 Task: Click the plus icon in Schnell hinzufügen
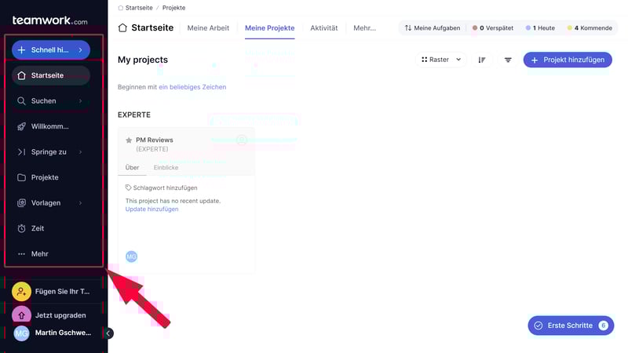click(x=22, y=50)
